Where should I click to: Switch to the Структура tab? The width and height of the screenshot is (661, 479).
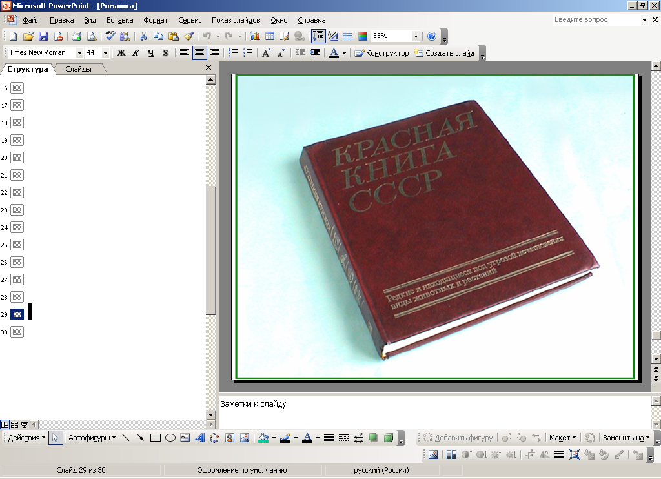point(27,69)
